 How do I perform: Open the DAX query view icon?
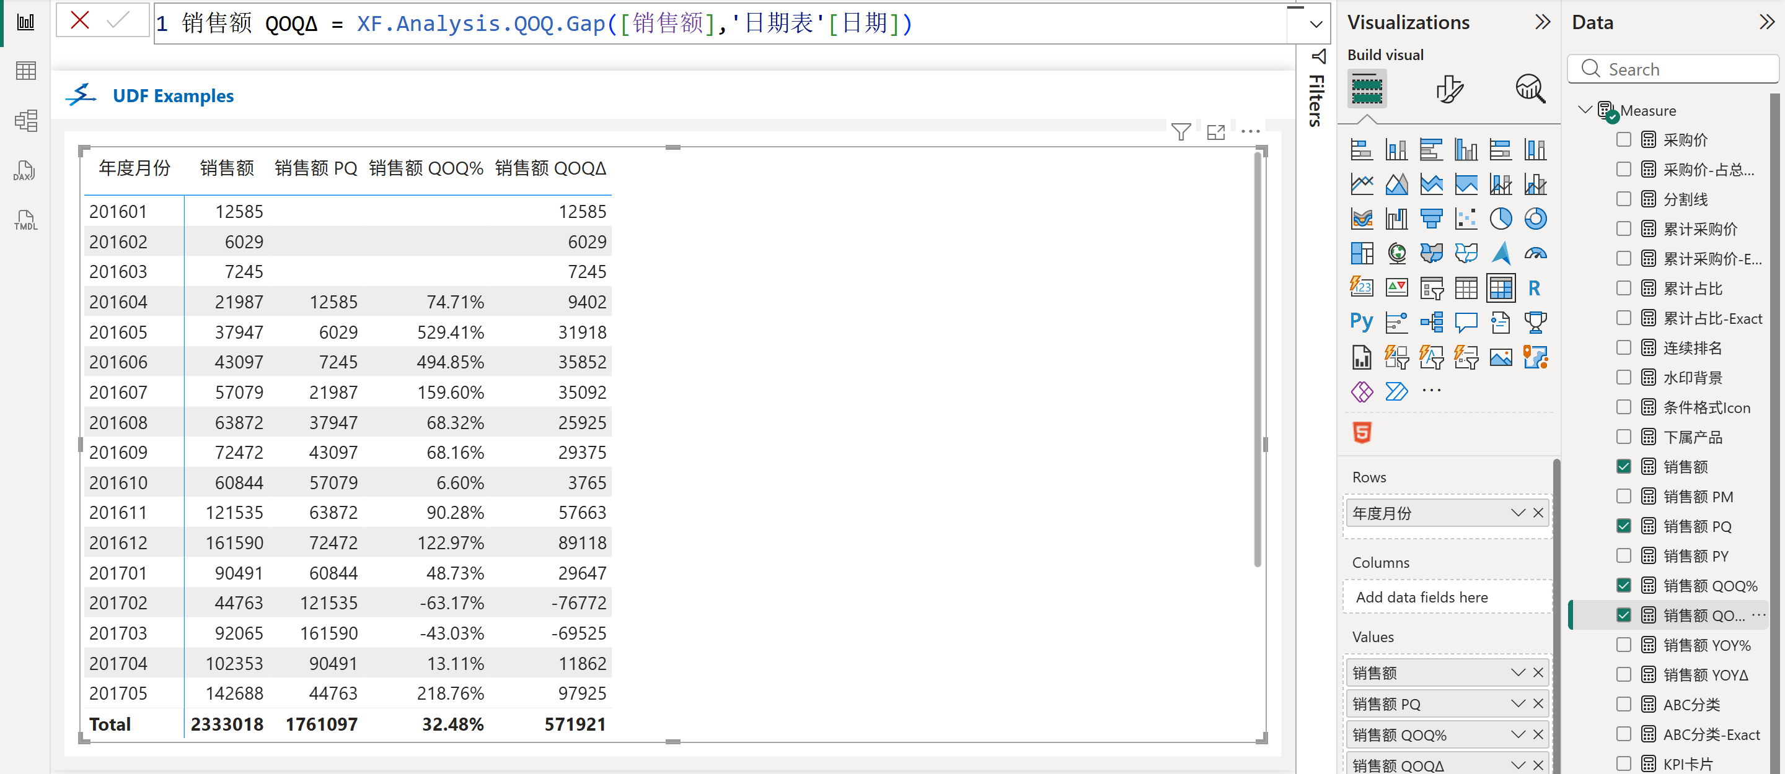point(25,171)
